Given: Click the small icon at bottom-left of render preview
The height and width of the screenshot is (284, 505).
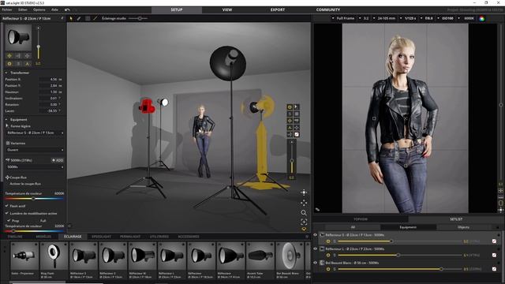Looking at the screenshot, I should tap(317, 209).
